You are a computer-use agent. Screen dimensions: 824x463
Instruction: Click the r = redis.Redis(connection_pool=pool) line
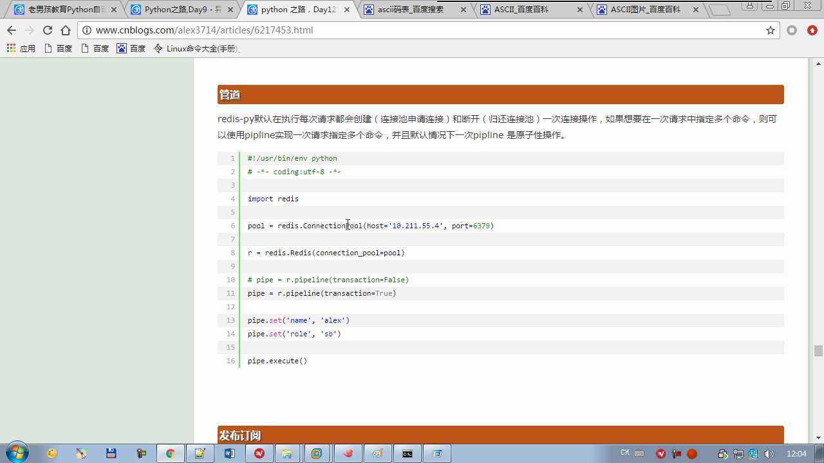tap(326, 253)
